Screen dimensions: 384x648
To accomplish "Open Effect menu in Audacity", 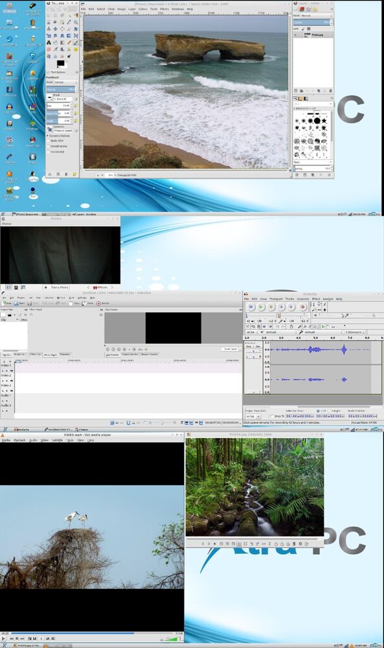I will (x=316, y=299).
